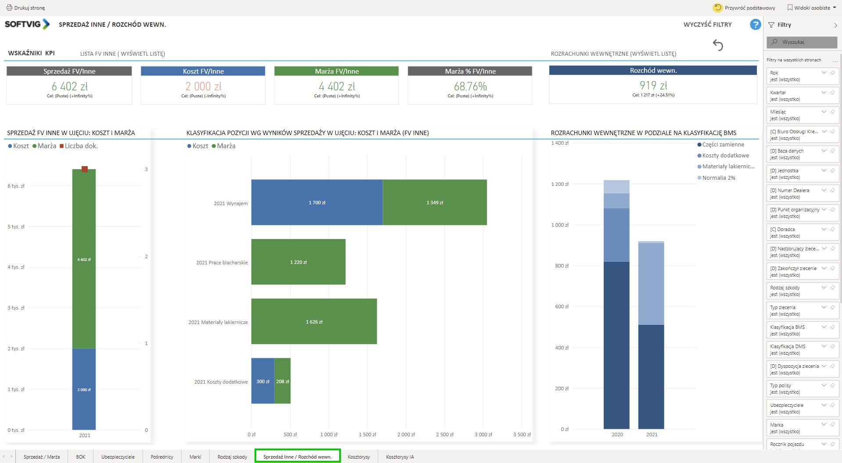Clear the Miesiąc filter using its eraser icon
This screenshot has width=842, height=463.
[x=832, y=112]
